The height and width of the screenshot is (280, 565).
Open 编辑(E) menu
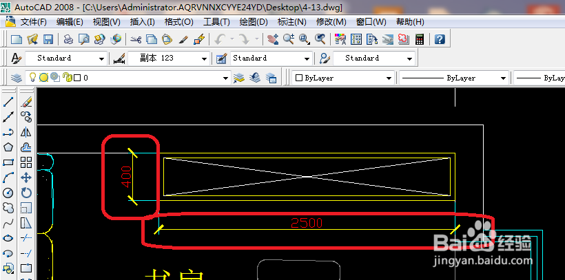(70, 22)
